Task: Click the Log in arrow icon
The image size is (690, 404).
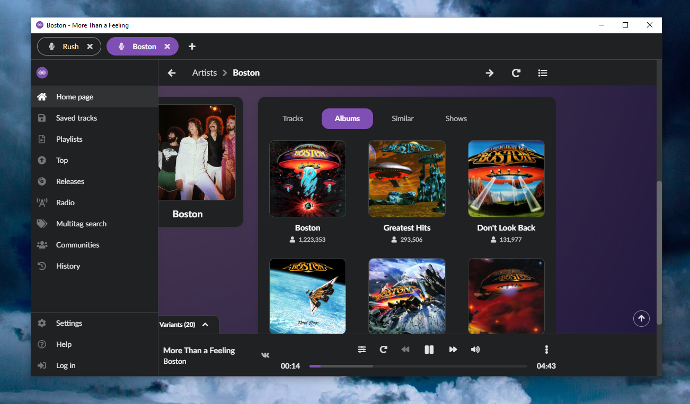Action: tap(42, 365)
